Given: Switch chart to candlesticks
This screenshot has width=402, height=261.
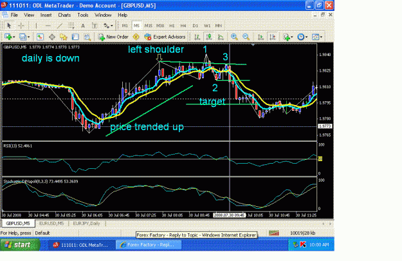Looking at the screenshot, I should tap(208, 37).
